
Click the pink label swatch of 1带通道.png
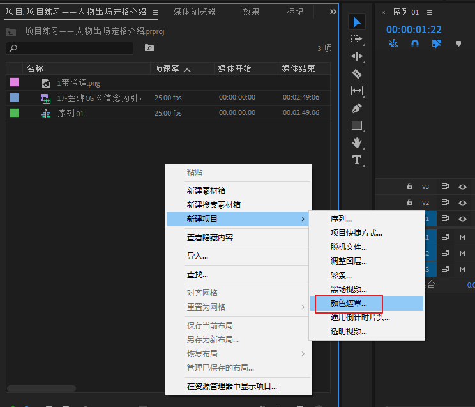[x=14, y=82]
